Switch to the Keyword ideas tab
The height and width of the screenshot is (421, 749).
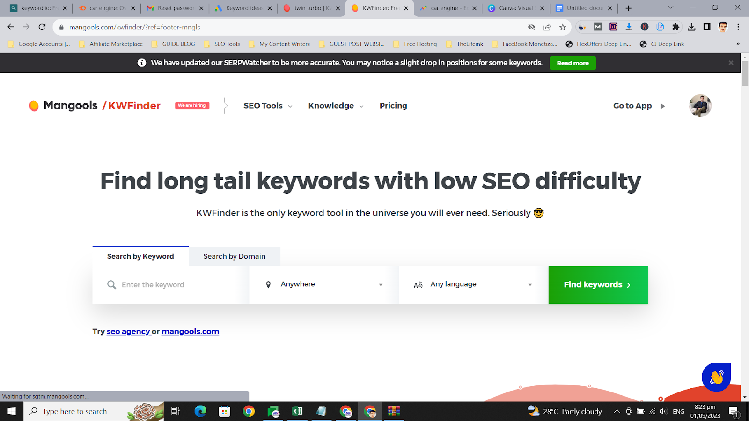243,8
